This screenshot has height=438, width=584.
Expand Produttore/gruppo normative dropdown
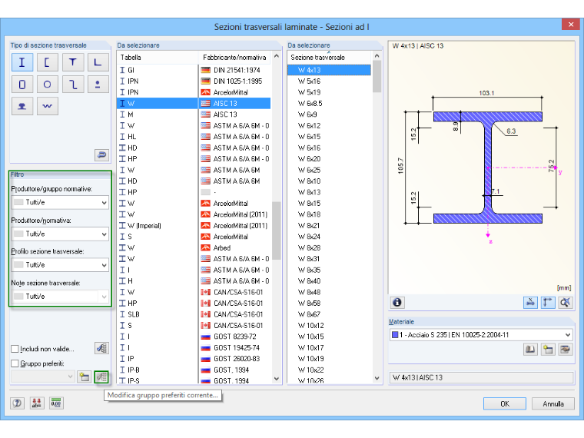coord(60,202)
